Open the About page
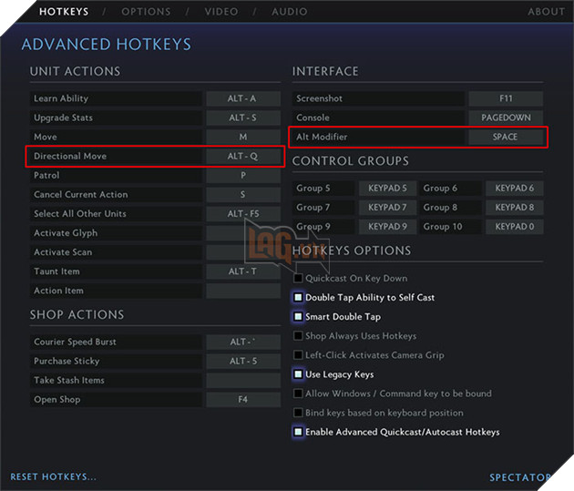The width and height of the screenshot is (574, 491). click(546, 12)
